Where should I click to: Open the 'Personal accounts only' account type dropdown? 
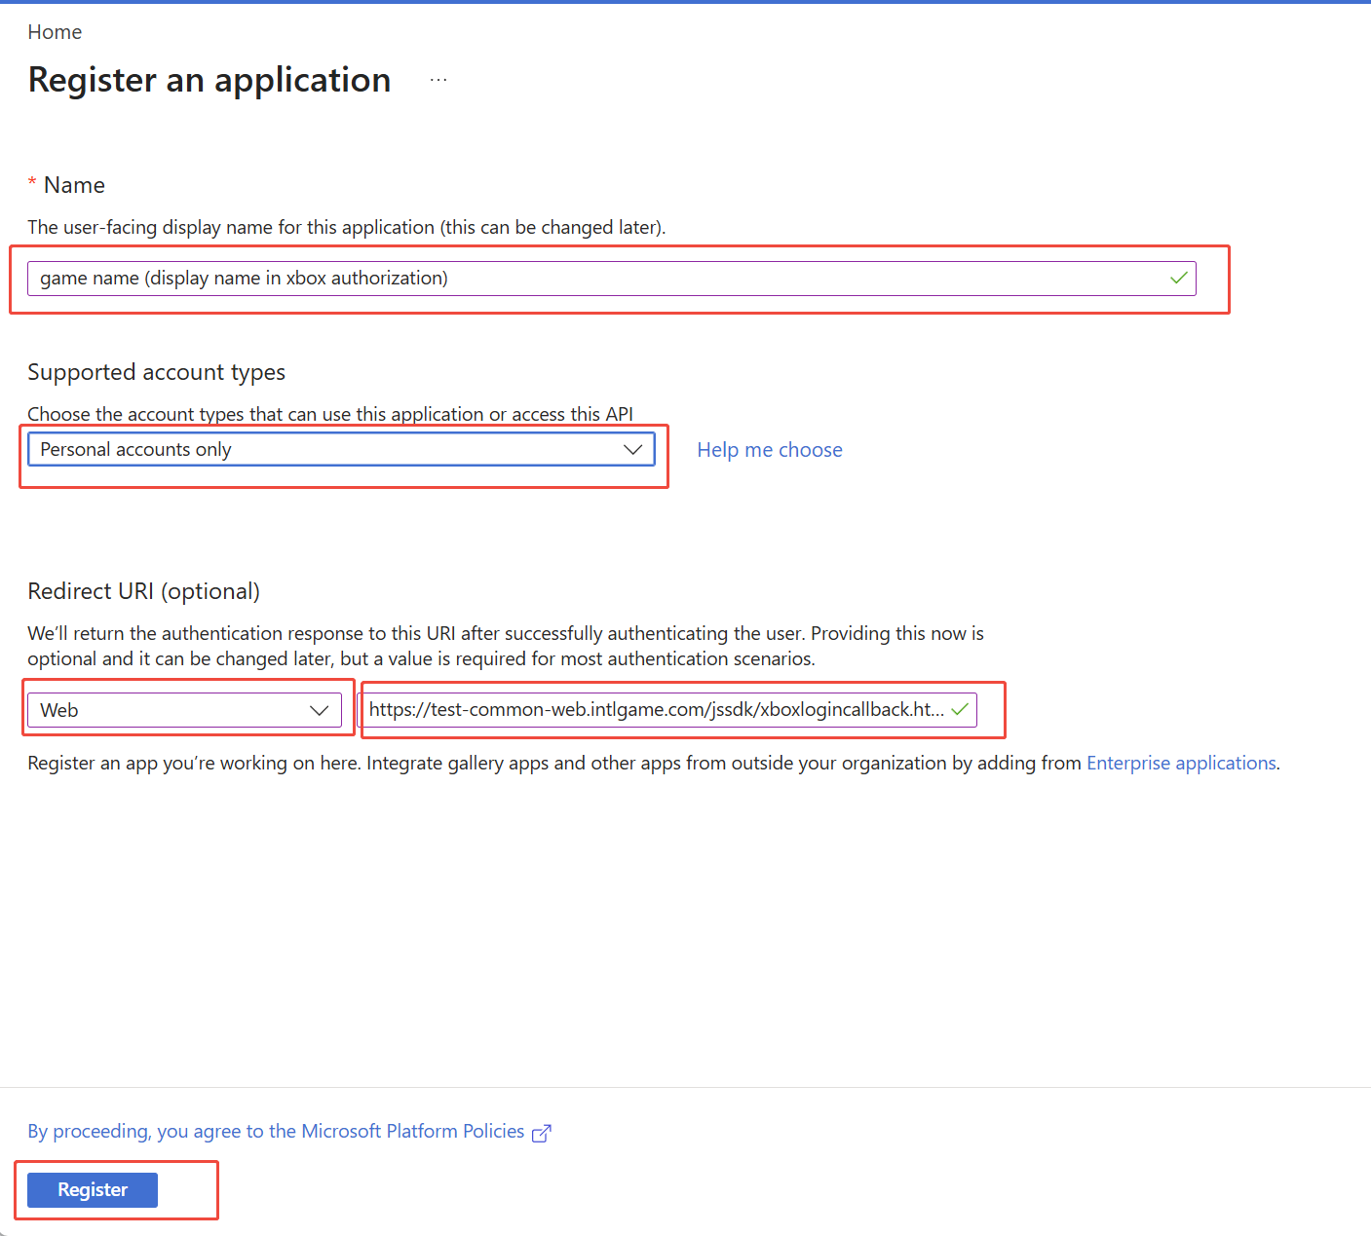(x=331, y=449)
